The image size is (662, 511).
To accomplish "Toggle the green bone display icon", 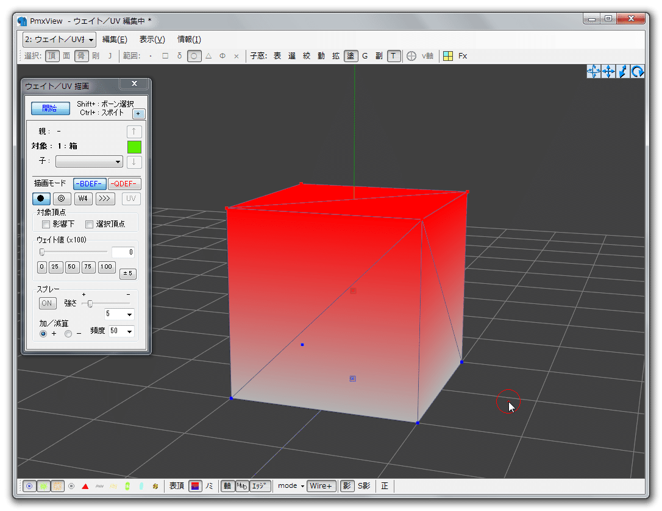I will click(43, 486).
